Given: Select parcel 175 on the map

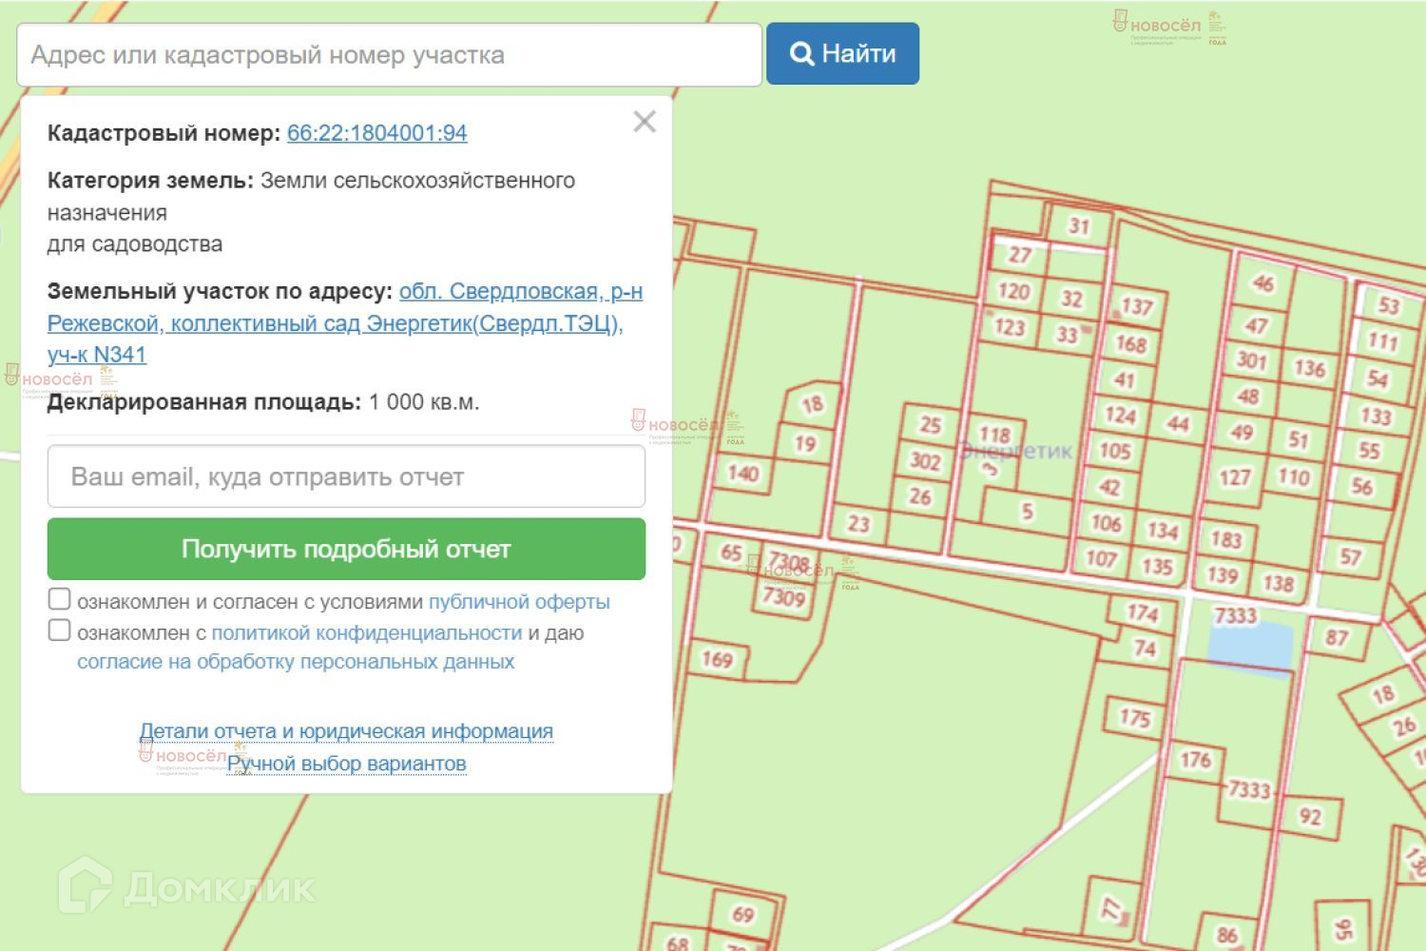Looking at the screenshot, I should click(1135, 717).
